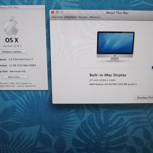The height and width of the screenshot is (153, 153).
Task: Click the gray zoom button in the title bar
Action: (x=62, y=13)
